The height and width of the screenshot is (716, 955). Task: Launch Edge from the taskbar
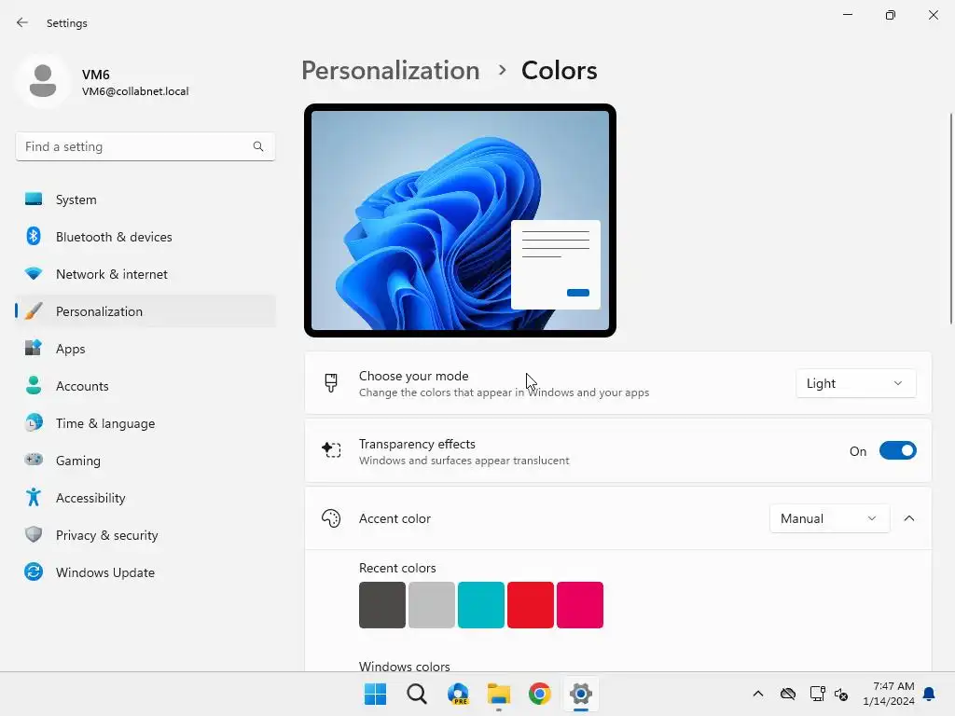point(458,694)
